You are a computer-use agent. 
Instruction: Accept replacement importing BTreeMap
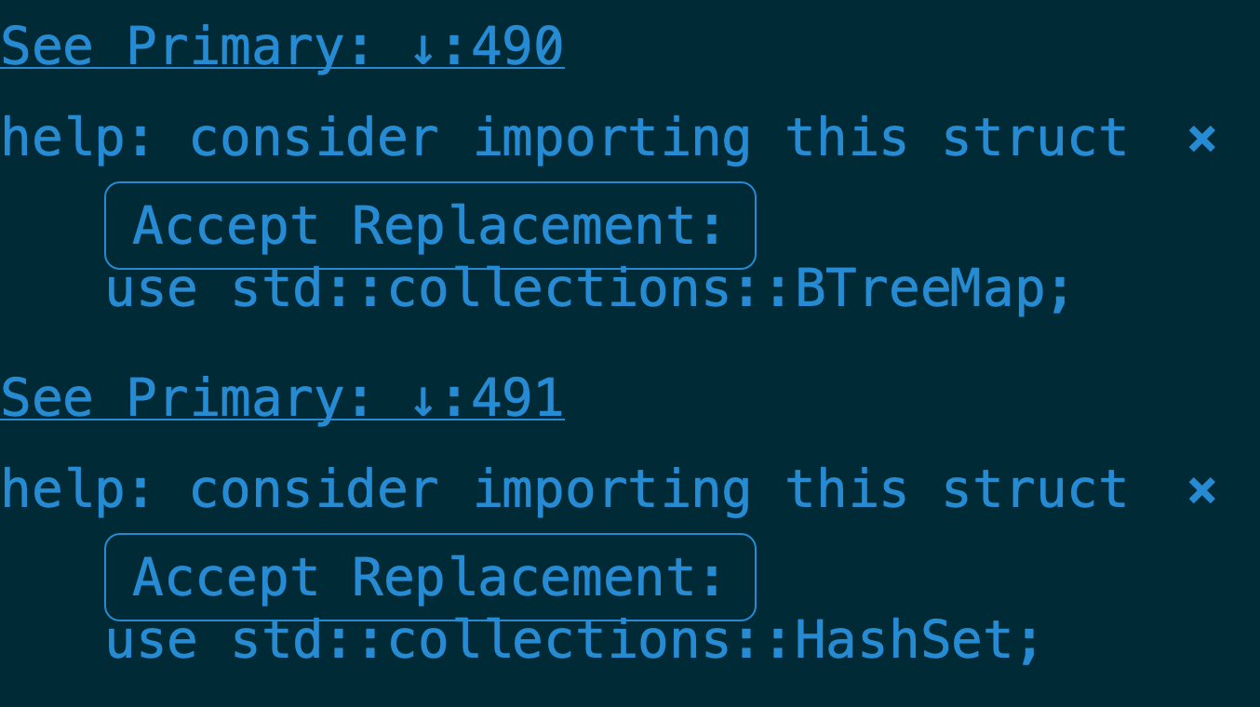pyautogui.click(x=430, y=226)
